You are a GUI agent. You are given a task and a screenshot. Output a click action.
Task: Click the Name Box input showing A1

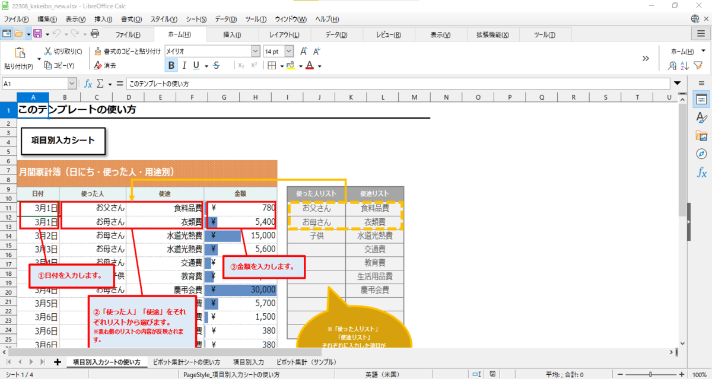click(34, 84)
